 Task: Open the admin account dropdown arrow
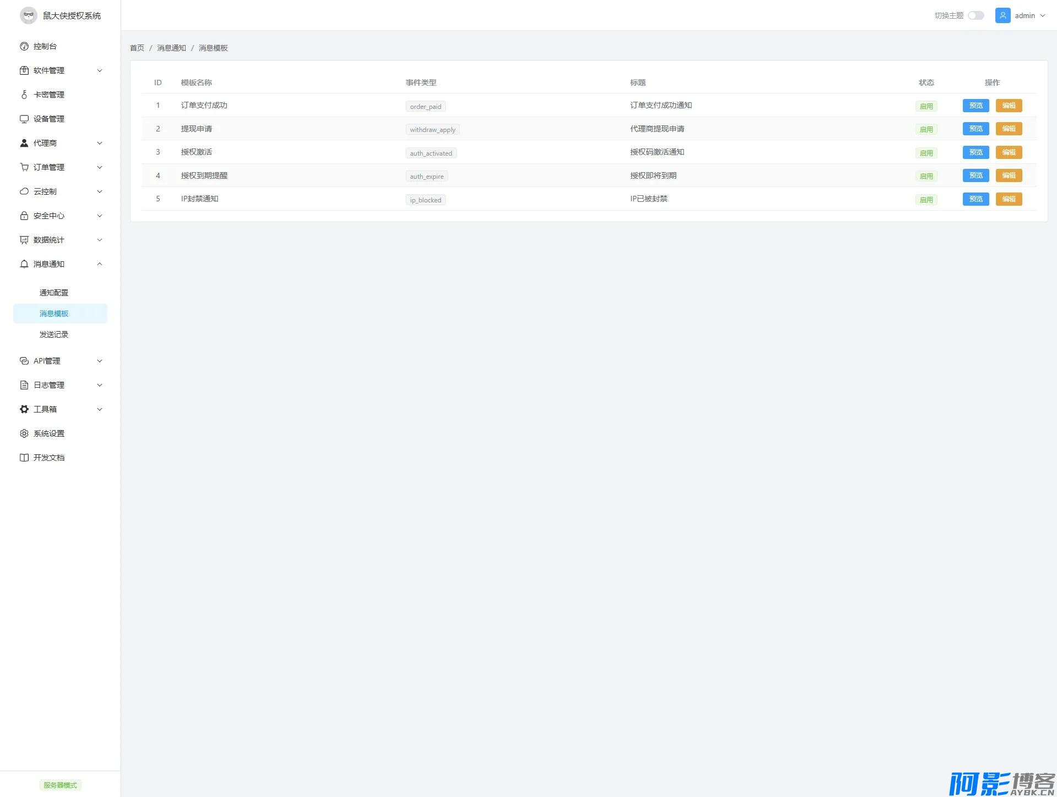click(x=1043, y=15)
